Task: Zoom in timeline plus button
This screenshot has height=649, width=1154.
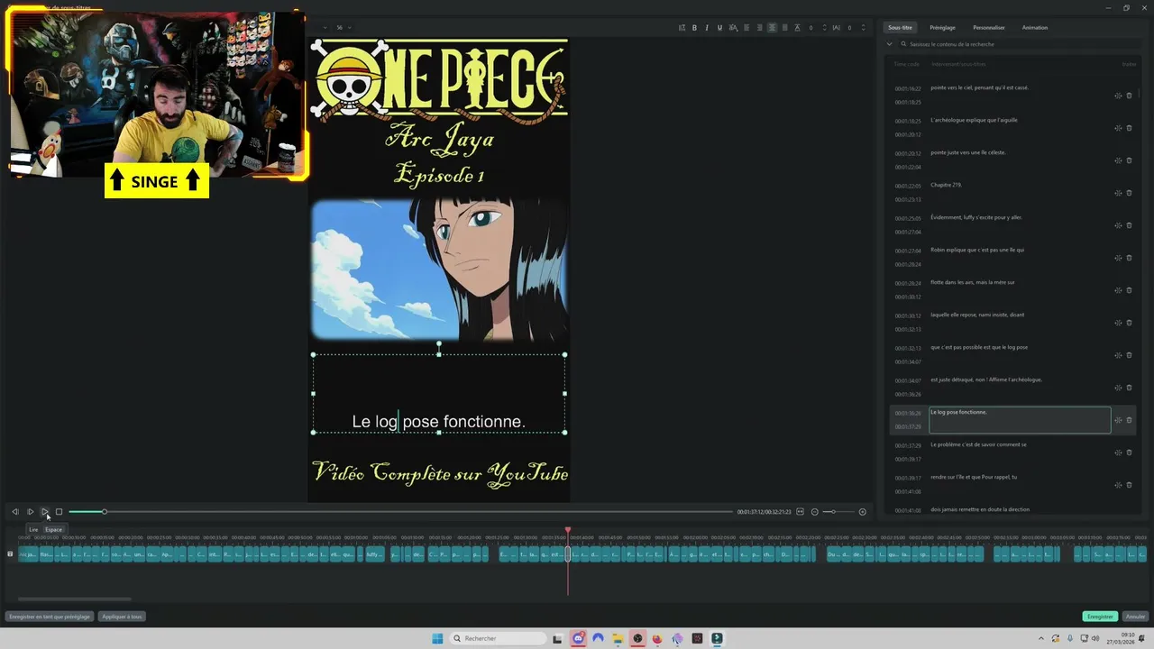Action: pos(862,512)
